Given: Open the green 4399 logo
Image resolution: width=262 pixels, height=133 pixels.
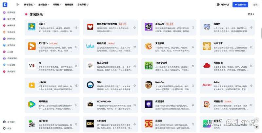Looking at the screenshot, I should point(149,66).
